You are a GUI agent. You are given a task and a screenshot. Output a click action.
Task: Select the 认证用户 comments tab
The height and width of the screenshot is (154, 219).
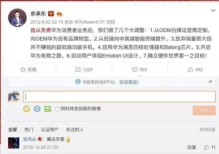(49, 130)
